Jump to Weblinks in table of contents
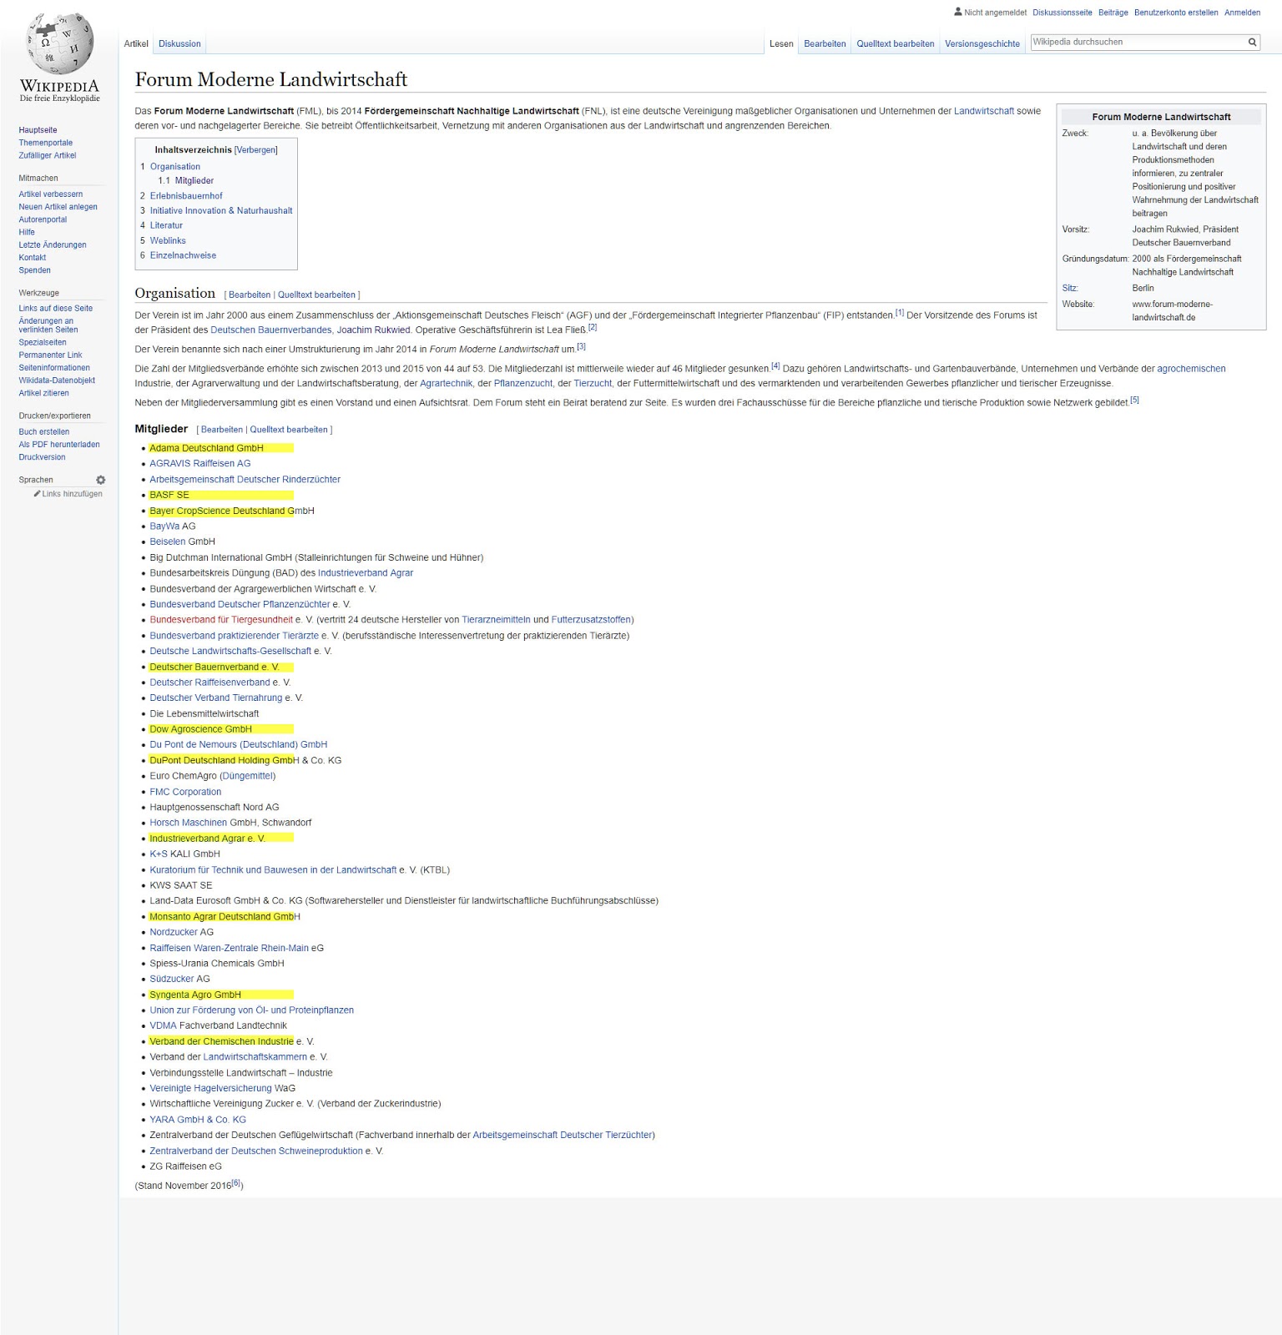Screen dimensions: 1282x1335 168,241
